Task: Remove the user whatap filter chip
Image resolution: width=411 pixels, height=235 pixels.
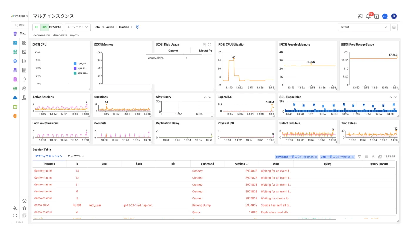Action: click(x=353, y=157)
